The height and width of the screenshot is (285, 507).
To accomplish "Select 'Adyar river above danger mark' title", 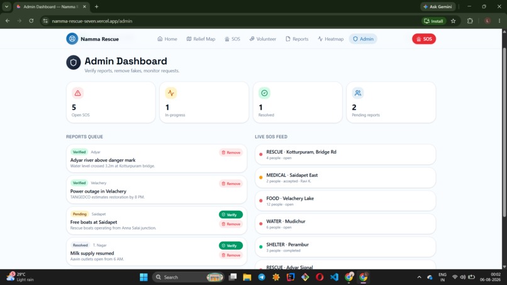I will (103, 160).
